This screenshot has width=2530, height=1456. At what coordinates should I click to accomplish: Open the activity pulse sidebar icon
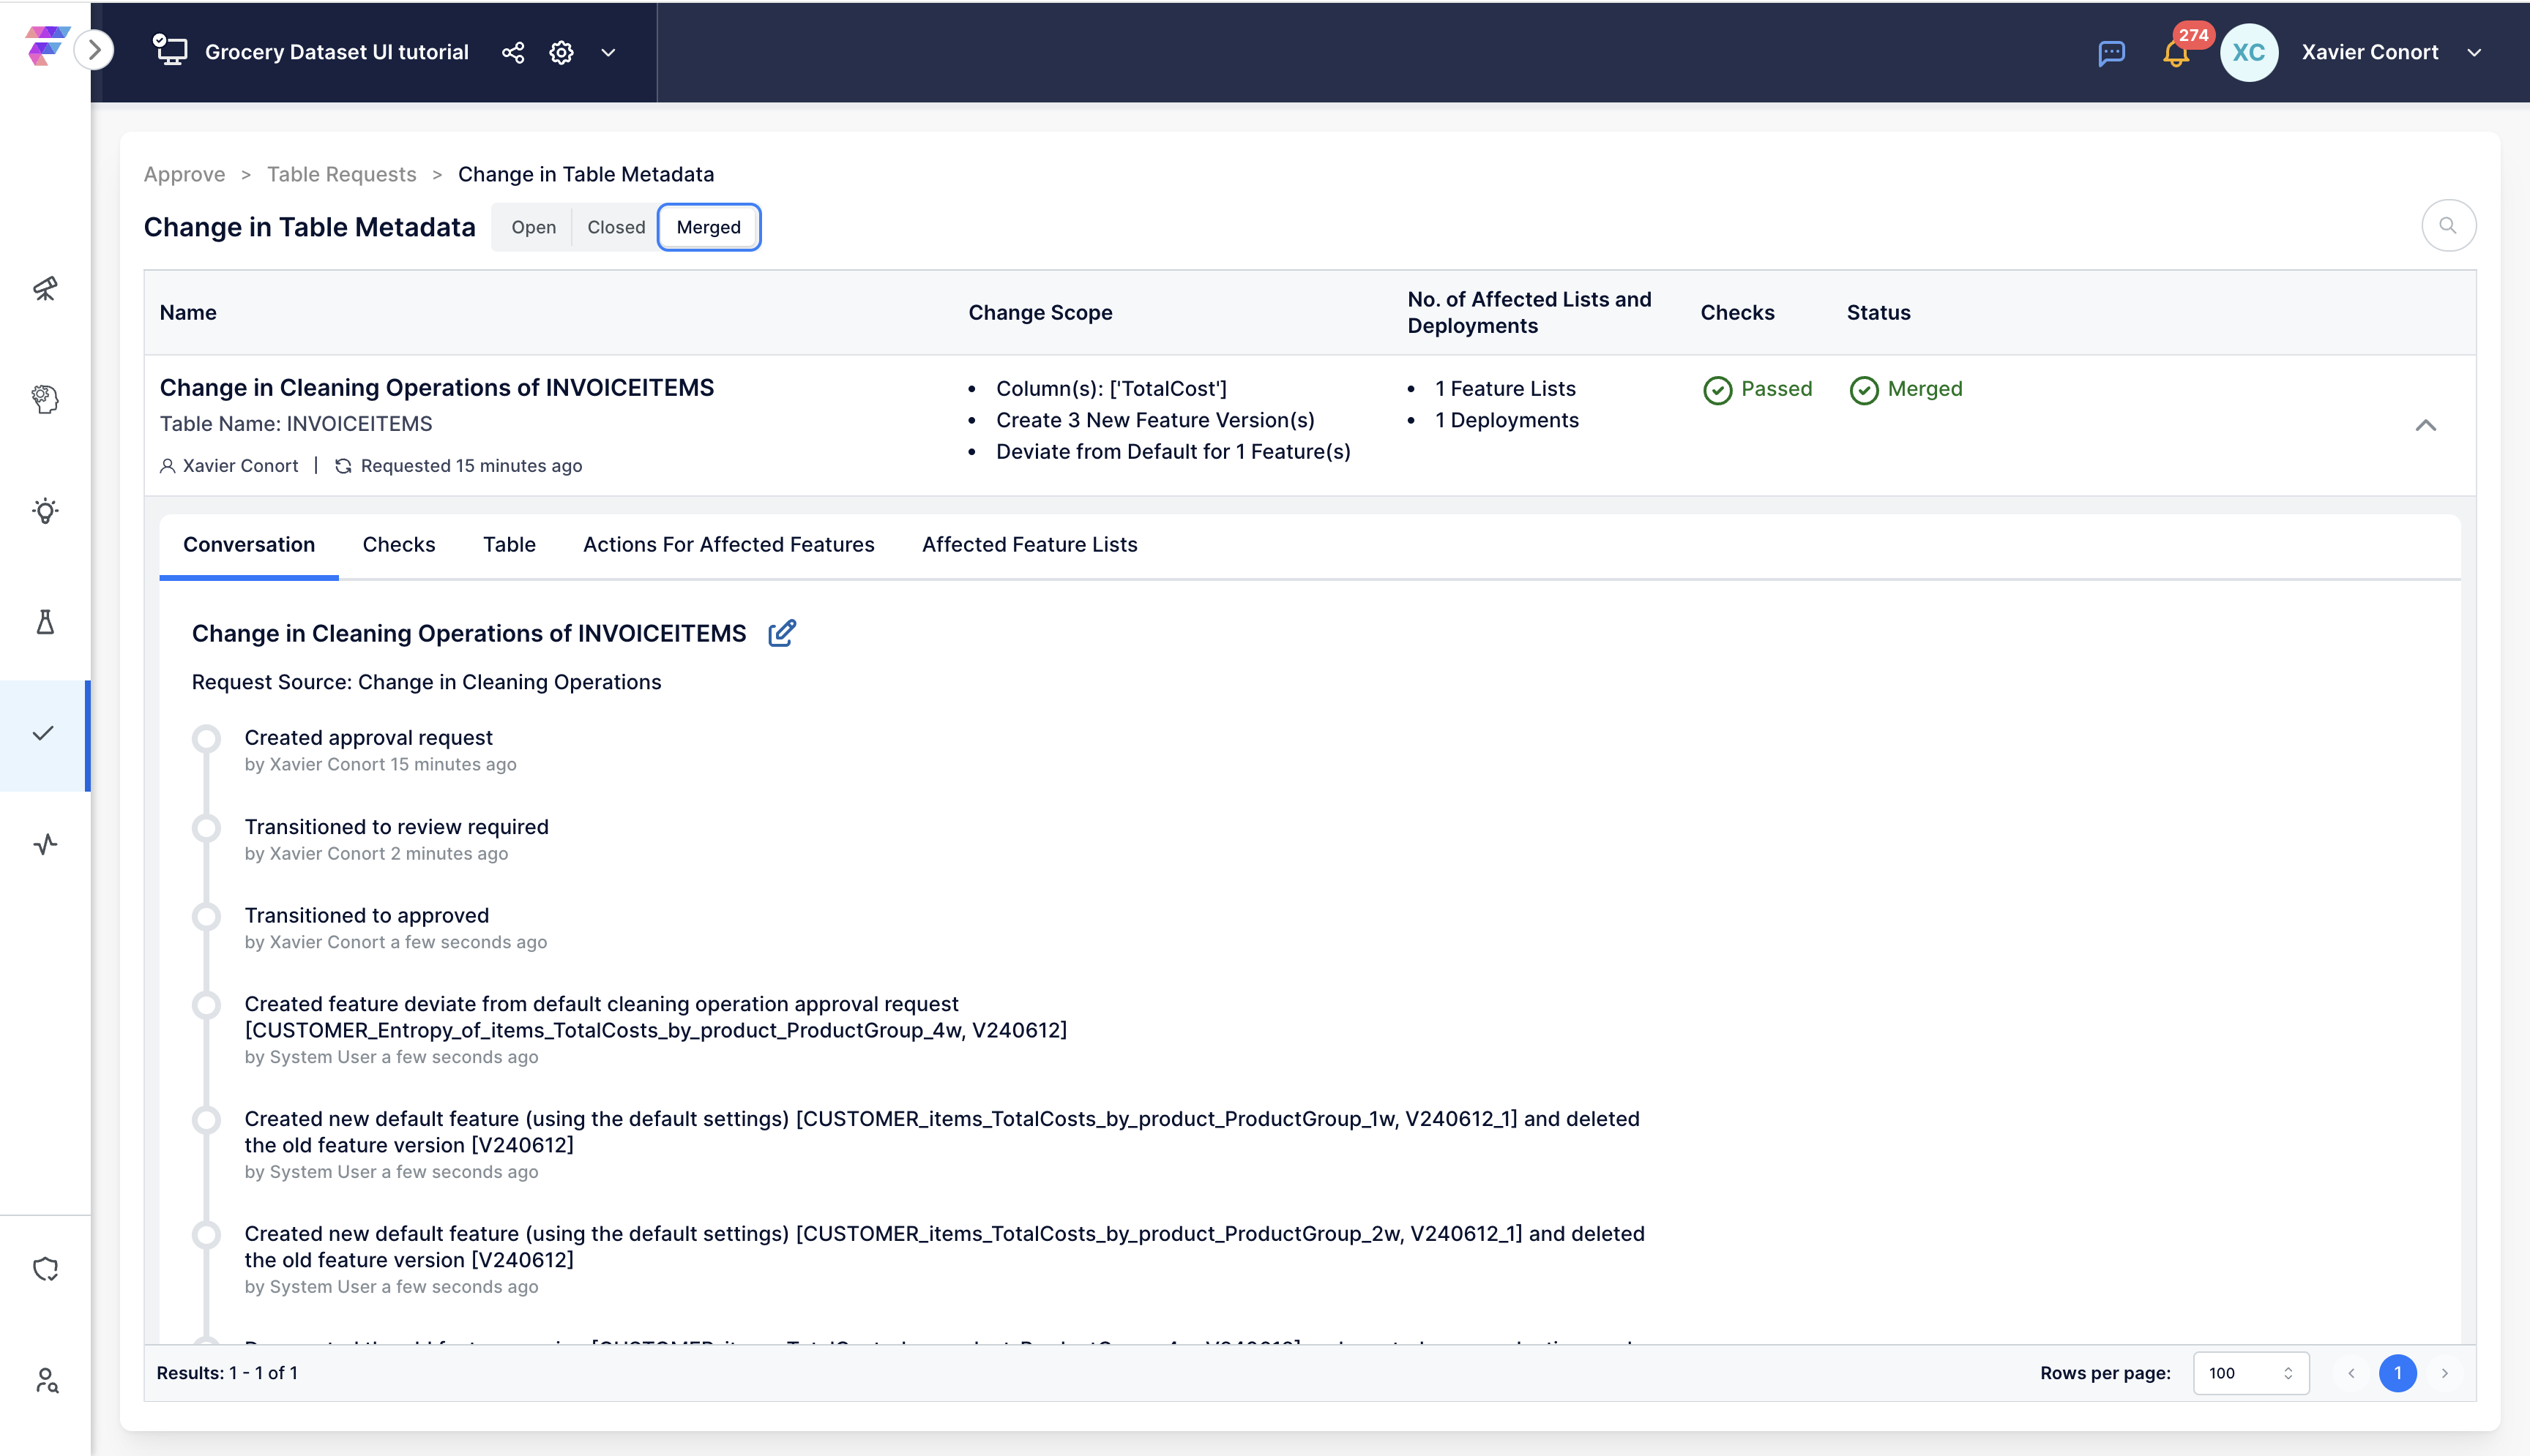[x=45, y=845]
